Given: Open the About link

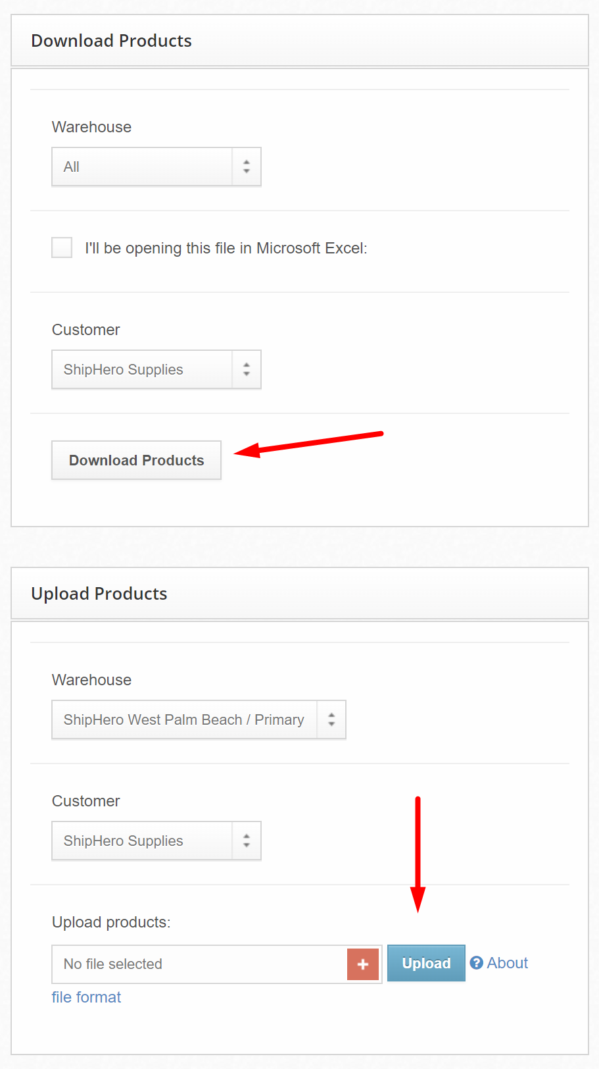Looking at the screenshot, I should click(508, 963).
